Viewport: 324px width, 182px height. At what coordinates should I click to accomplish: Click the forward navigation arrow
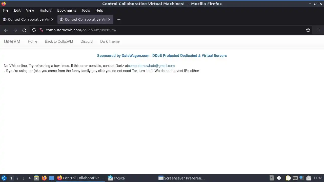pos(15,30)
